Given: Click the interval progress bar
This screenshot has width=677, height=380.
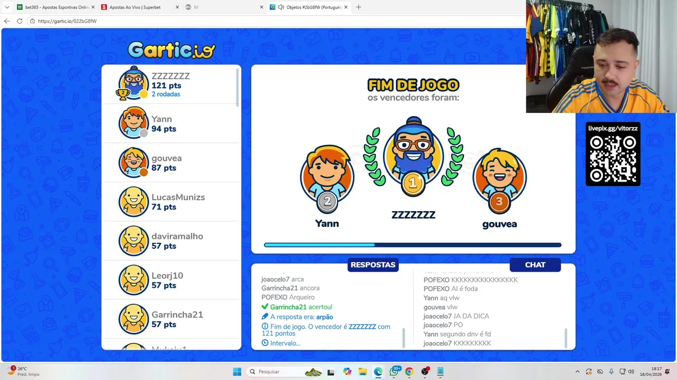Looking at the screenshot, I should point(413,245).
